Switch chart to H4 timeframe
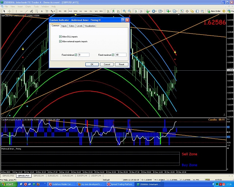This screenshot has width=234, height=187. 86,11
